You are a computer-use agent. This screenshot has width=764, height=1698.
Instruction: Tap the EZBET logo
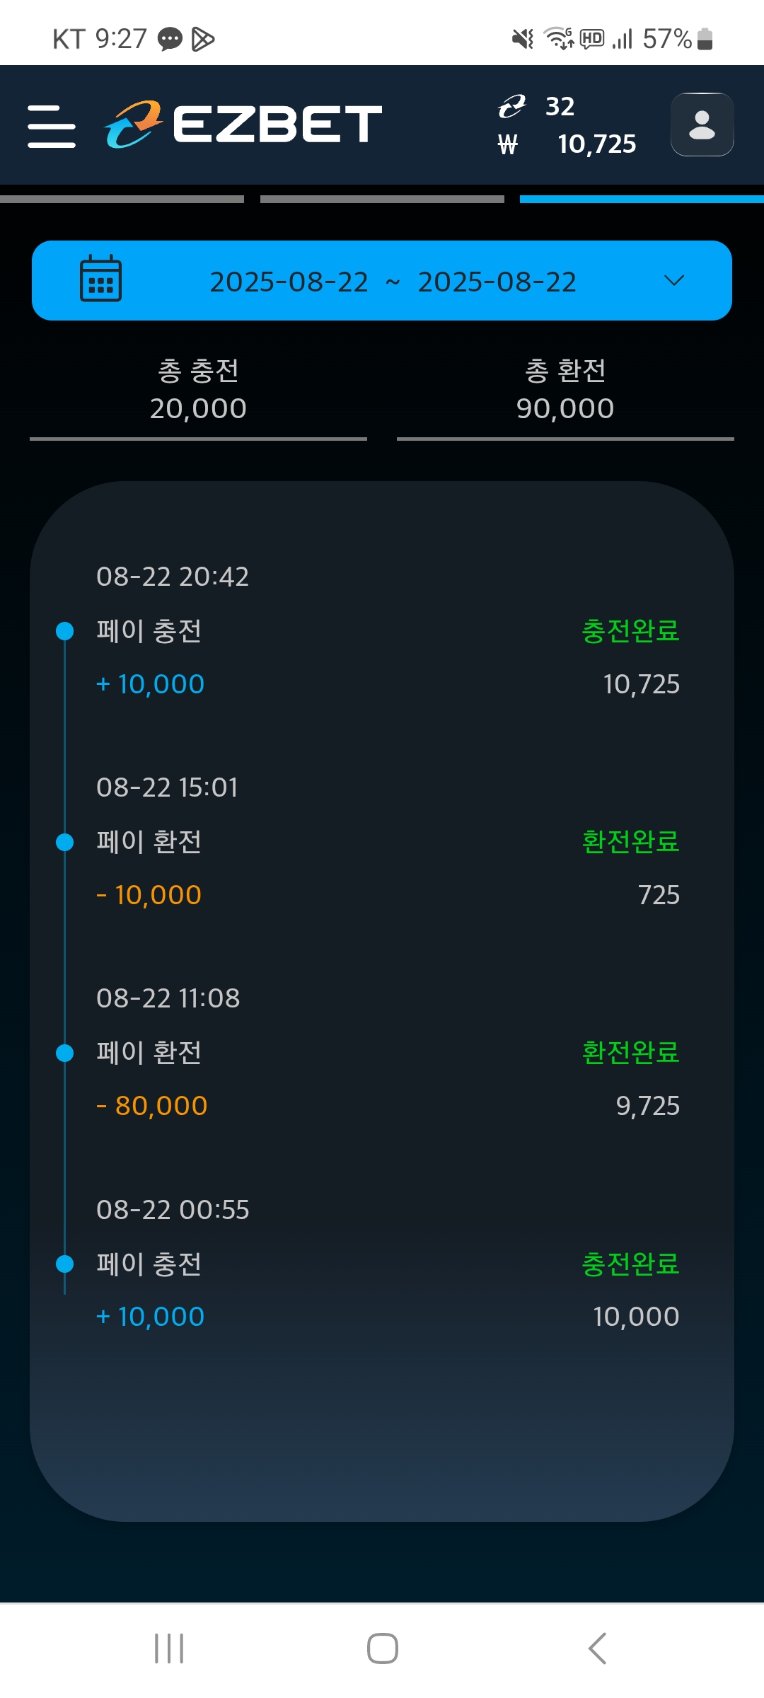[243, 125]
